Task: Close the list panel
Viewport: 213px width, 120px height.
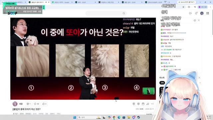Action: coord(199,78)
